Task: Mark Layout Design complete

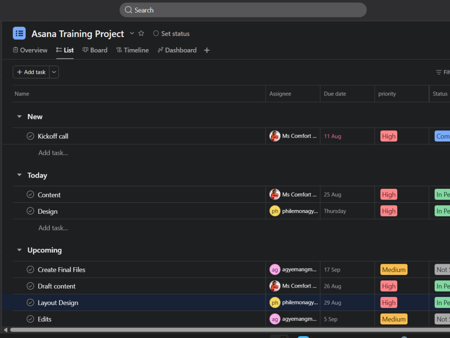Action: [30, 303]
